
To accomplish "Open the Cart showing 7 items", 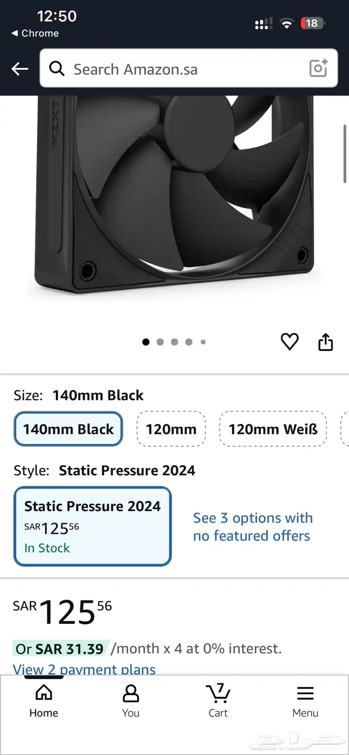I will pyautogui.click(x=218, y=698).
